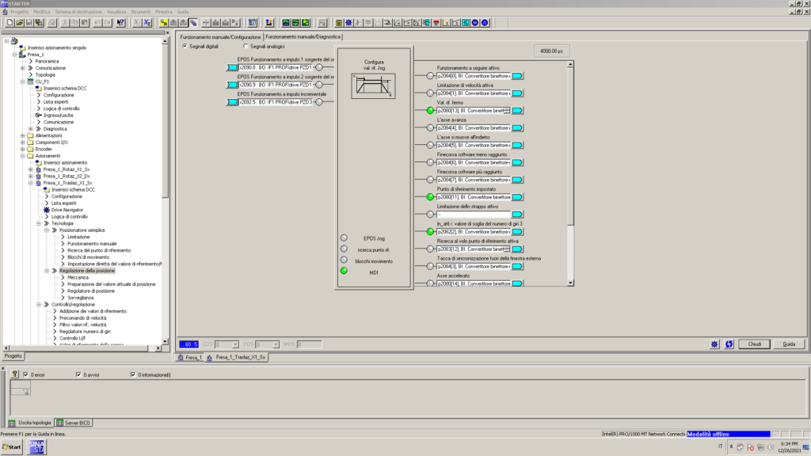Click the signal list scroll-down arrow
This screenshot has width=811, height=456.
[x=570, y=283]
